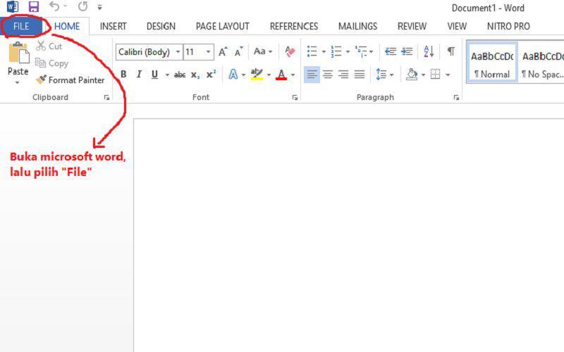Open the Font dialog launcher
The height and width of the screenshot is (352, 564).
click(295, 97)
